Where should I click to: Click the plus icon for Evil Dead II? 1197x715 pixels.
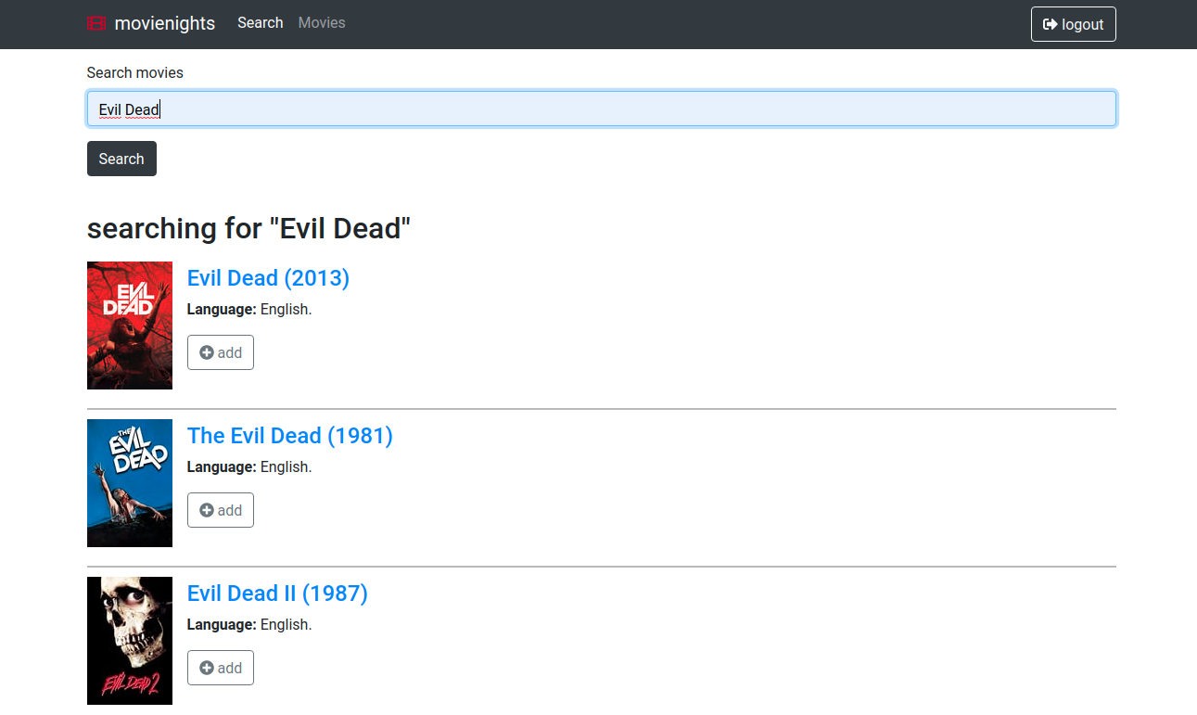(x=207, y=668)
